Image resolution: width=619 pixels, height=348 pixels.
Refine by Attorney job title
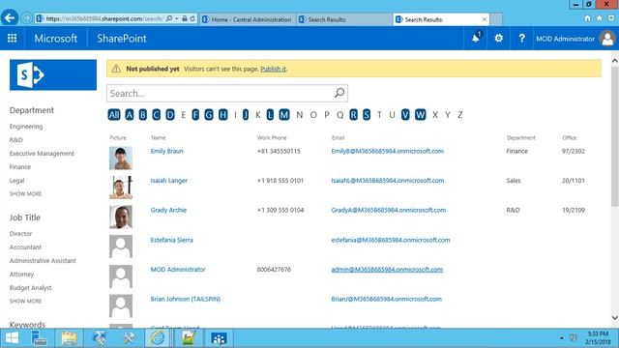point(21,275)
